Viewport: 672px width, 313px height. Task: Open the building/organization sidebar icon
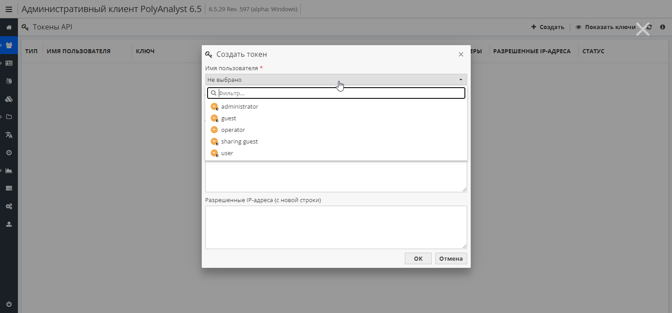click(x=9, y=81)
